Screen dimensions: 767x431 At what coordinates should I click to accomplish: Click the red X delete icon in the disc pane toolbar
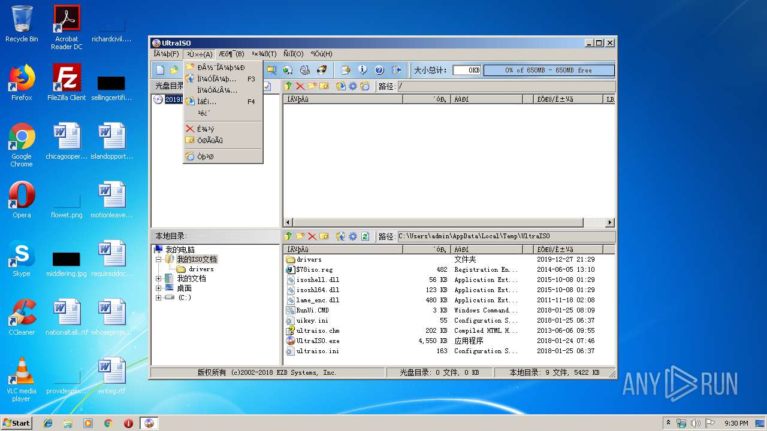tap(300, 86)
